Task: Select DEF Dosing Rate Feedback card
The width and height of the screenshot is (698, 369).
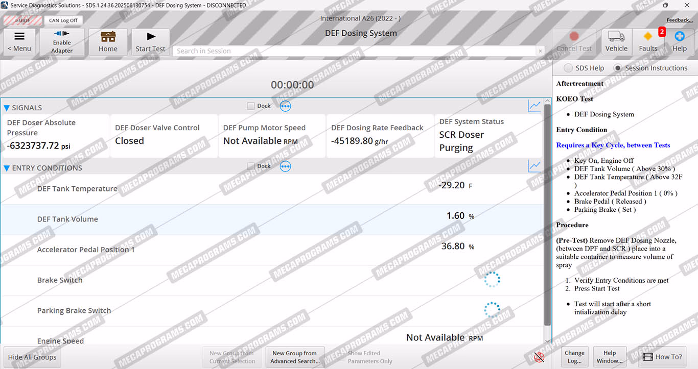Action: pos(380,136)
